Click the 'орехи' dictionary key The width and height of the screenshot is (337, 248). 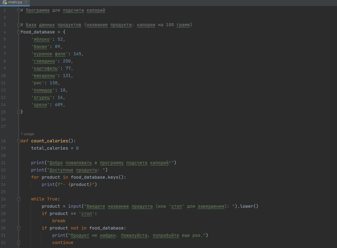tap(40, 105)
